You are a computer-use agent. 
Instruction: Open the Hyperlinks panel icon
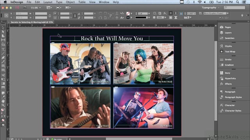pos(221,78)
